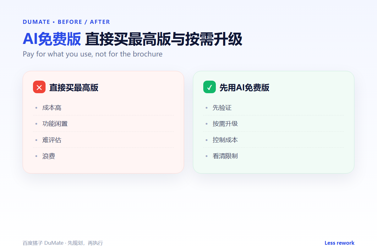Click the 'DUMATE • BEFORE / AFTER' label

point(66,22)
